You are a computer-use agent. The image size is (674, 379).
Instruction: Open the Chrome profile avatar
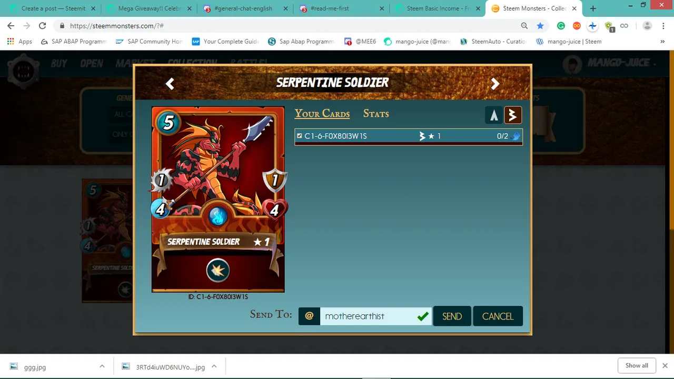[648, 26]
